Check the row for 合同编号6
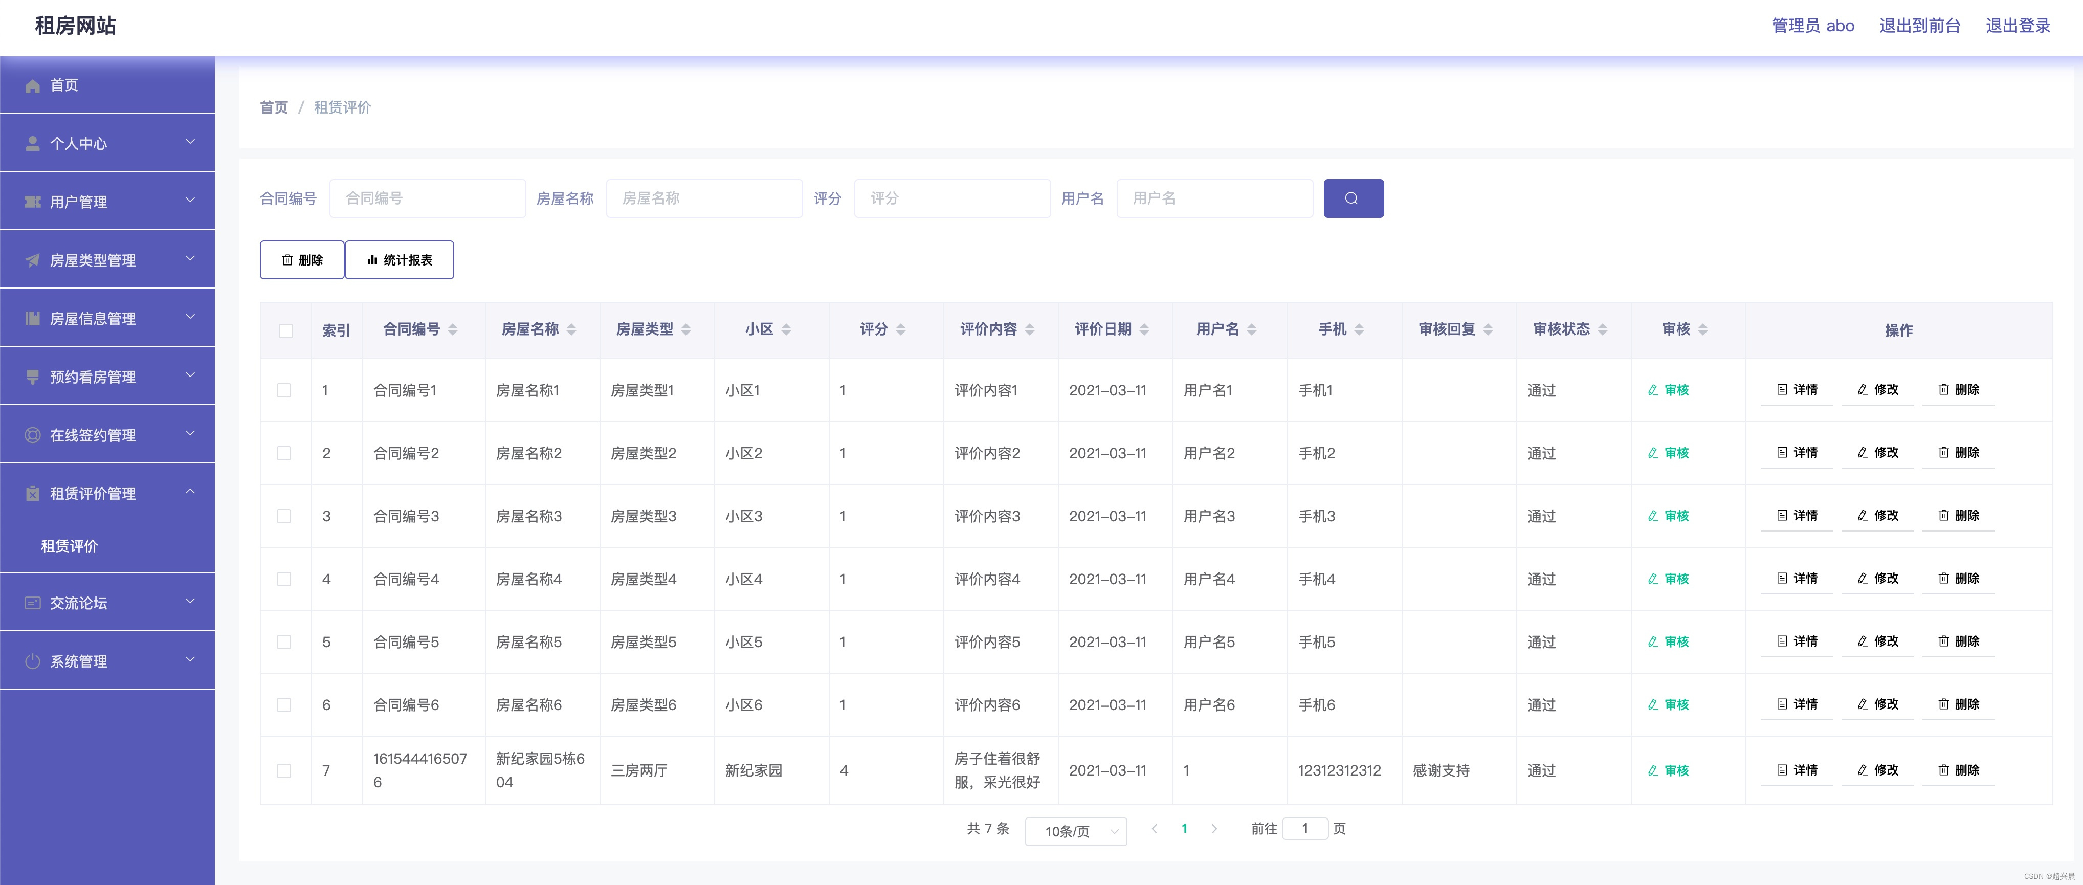The height and width of the screenshot is (885, 2083). [284, 704]
